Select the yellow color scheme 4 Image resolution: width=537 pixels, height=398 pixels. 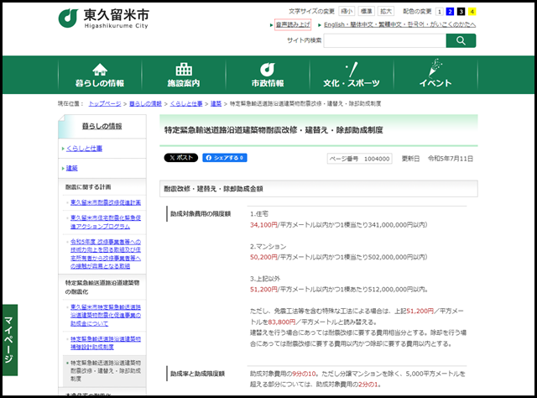tap(472, 11)
